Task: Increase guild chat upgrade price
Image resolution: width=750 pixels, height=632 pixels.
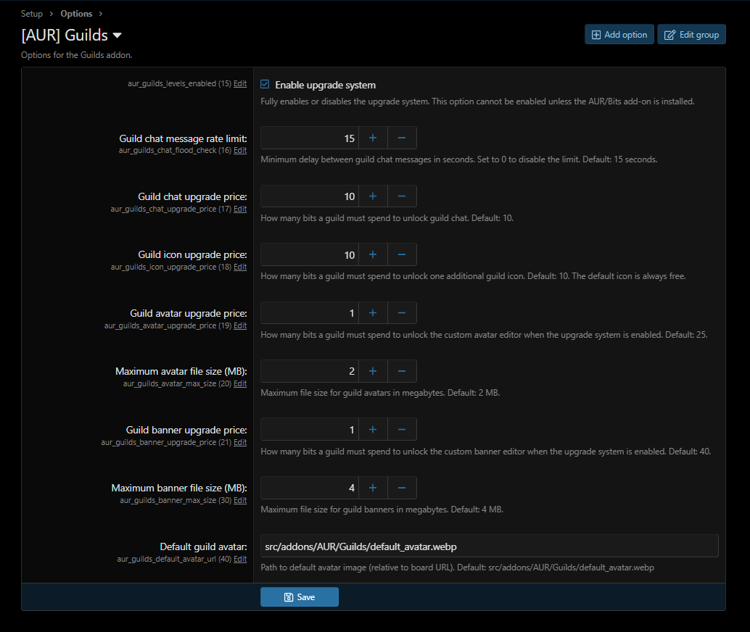Action: point(373,196)
